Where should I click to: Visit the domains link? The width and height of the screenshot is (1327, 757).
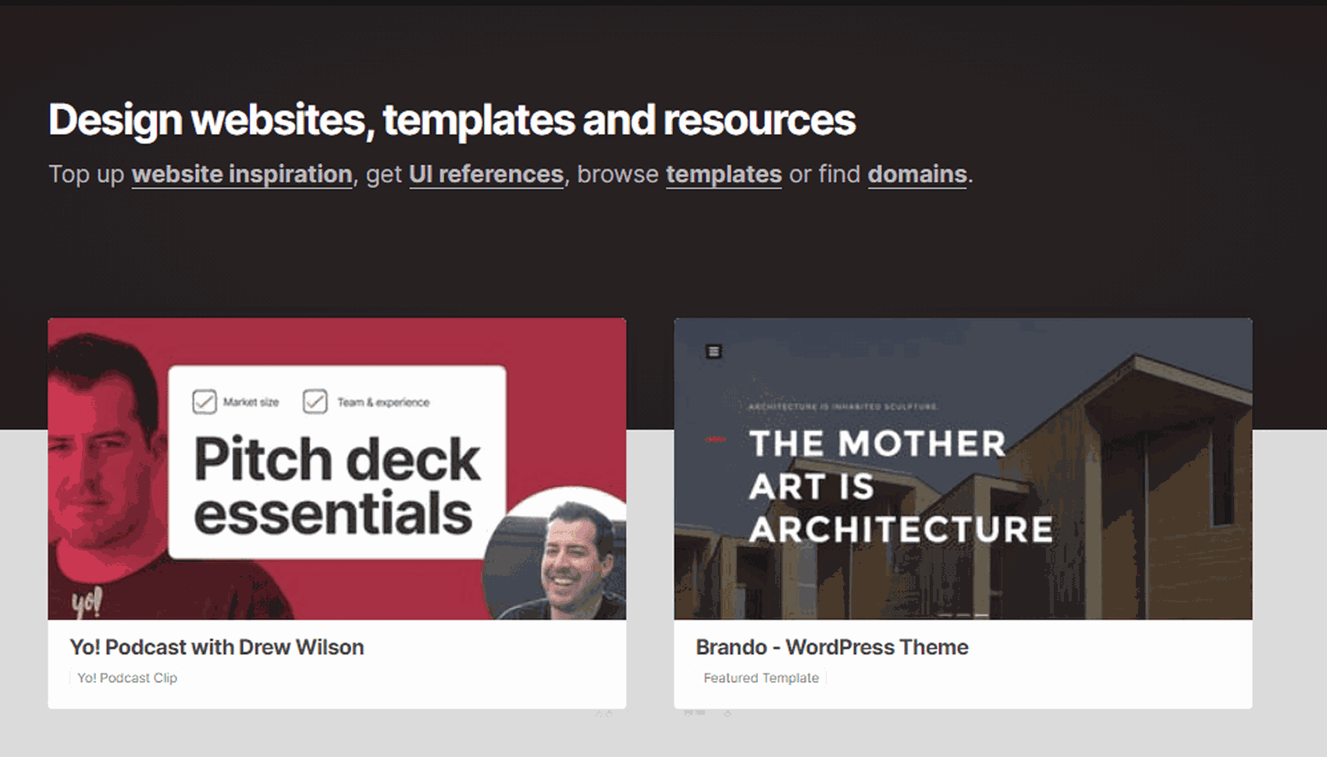click(x=917, y=174)
